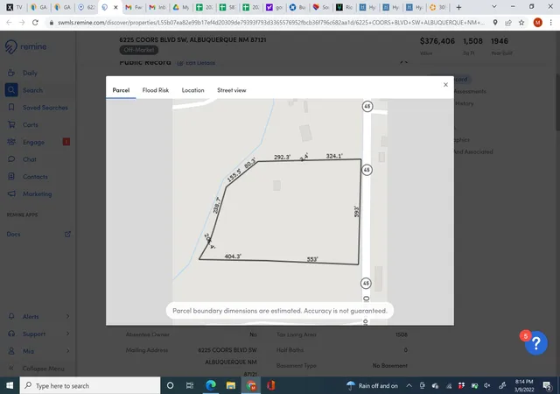Image resolution: width=560 pixels, height=394 pixels.
Task: Open the Marketing megaphone icon
Action: click(11, 193)
